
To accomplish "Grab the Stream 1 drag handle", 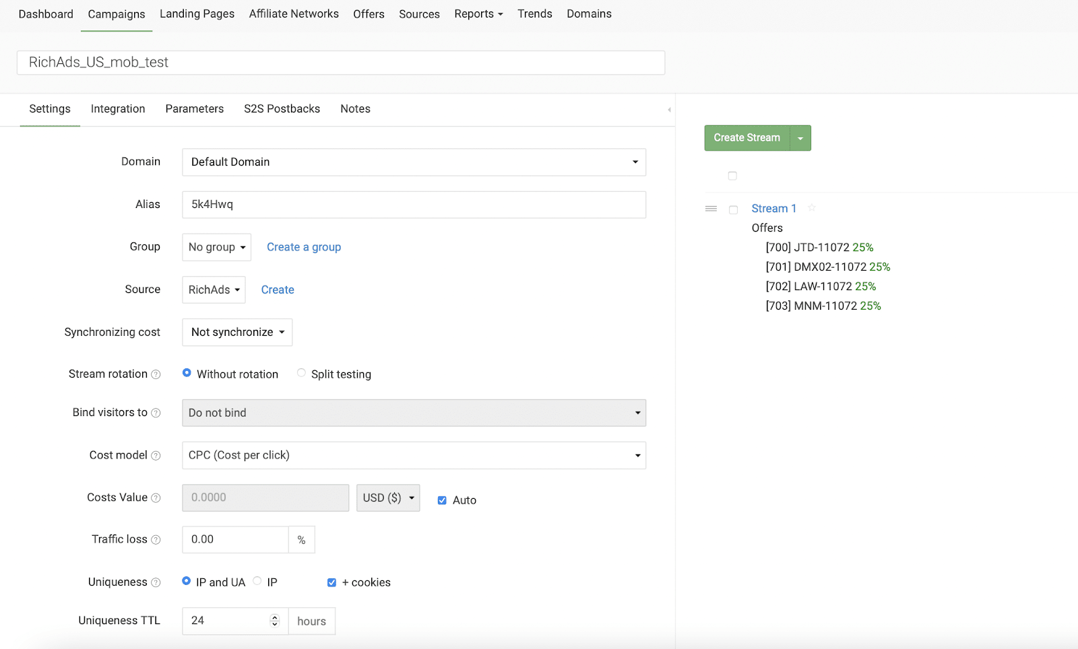I will (711, 209).
